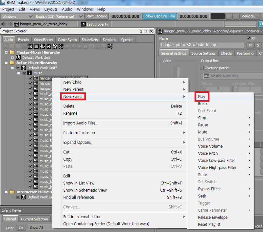Screen dimensions: 263x232
Task: Toggle the Follow Capture Time button
Action: point(159,16)
